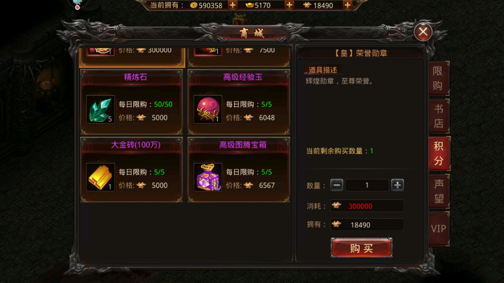This screenshot has height=283, width=504.
Task: Select the 积分 tab
Action: [439, 154]
